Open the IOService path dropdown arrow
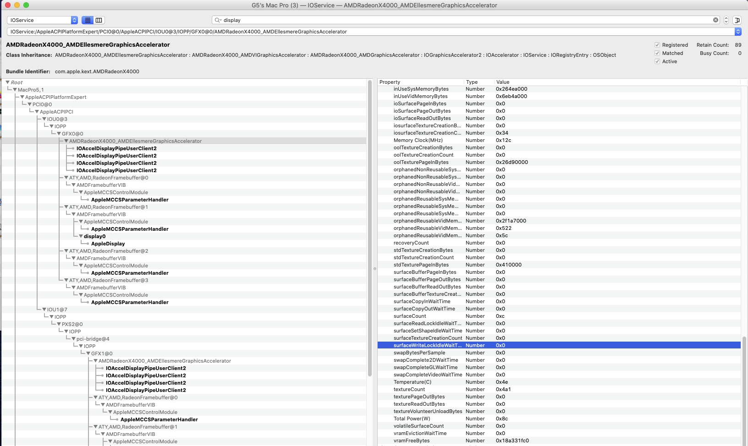 coord(738,32)
